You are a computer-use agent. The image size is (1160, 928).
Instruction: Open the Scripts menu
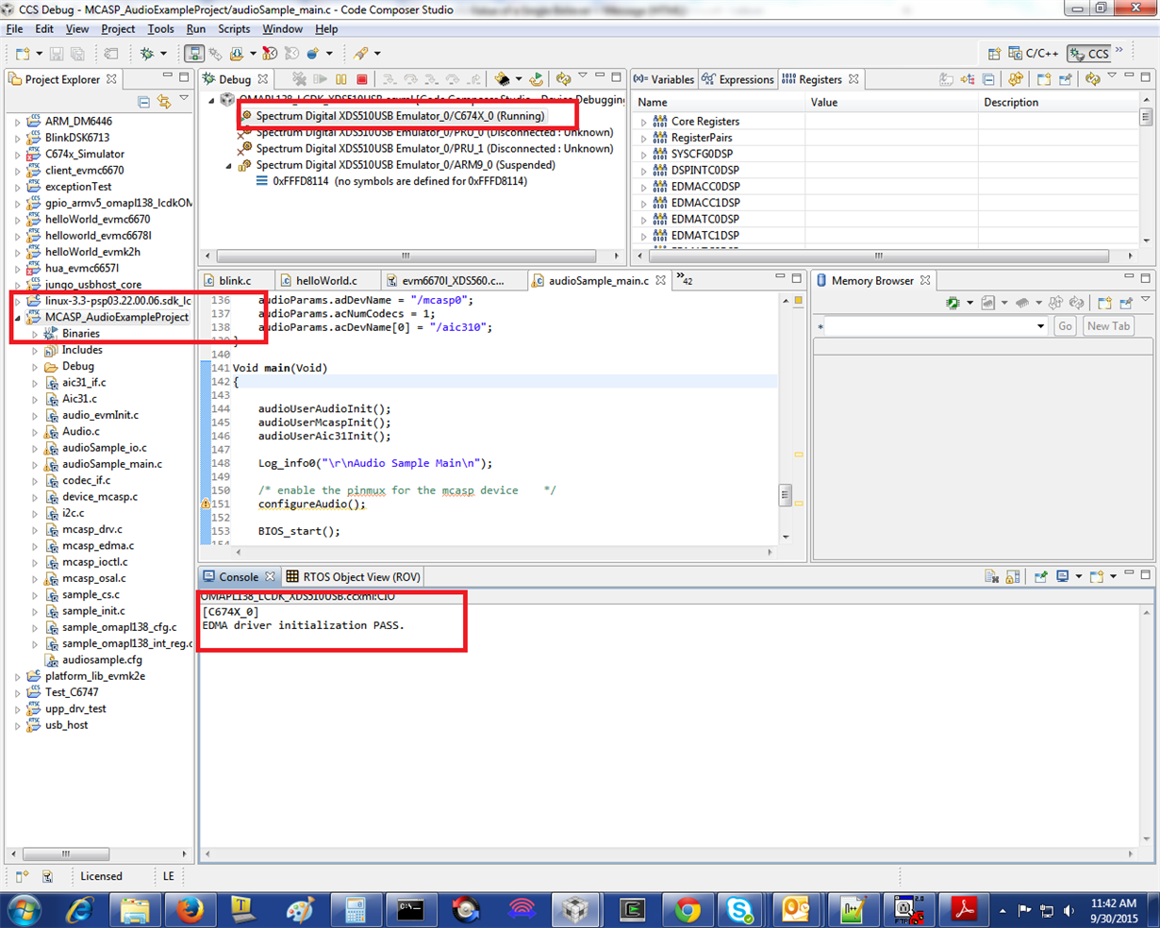[234, 29]
